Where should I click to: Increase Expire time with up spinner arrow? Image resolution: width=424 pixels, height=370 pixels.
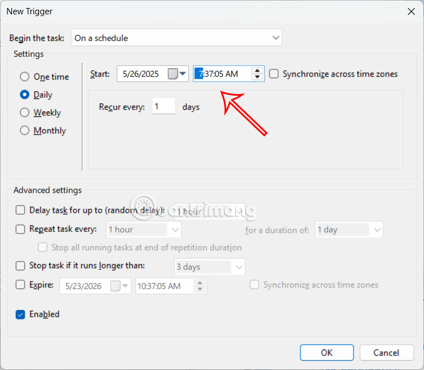click(200, 283)
